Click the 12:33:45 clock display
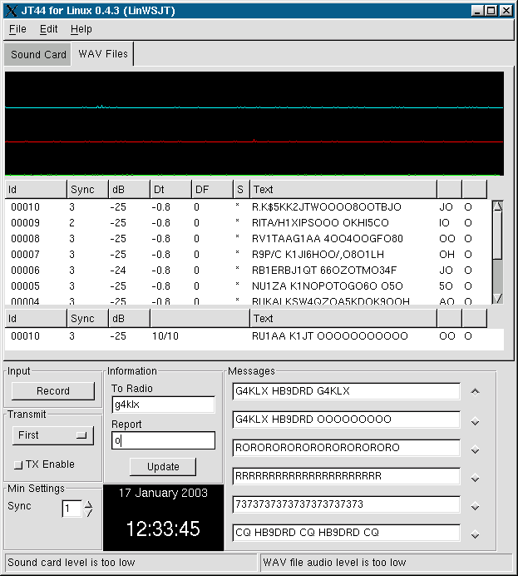The width and height of the screenshot is (518, 576). click(163, 529)
